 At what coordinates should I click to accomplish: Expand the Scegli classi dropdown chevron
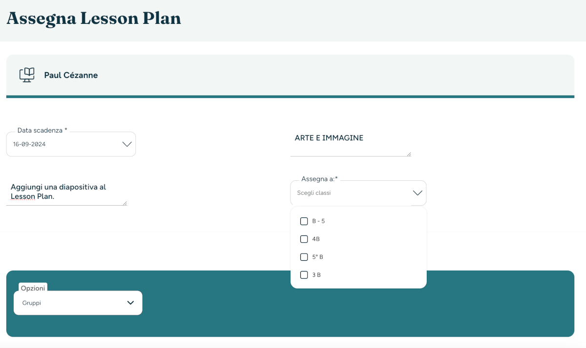[418, 193]
